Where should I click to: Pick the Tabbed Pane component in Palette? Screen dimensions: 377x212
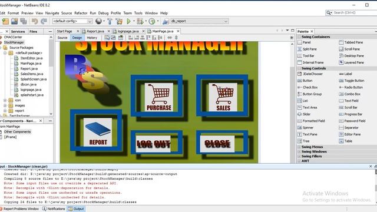point(351,42)
